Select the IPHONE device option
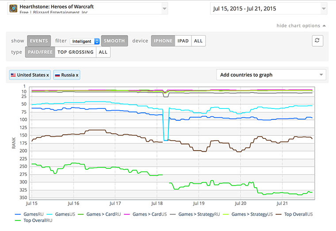 click(163, 41)
